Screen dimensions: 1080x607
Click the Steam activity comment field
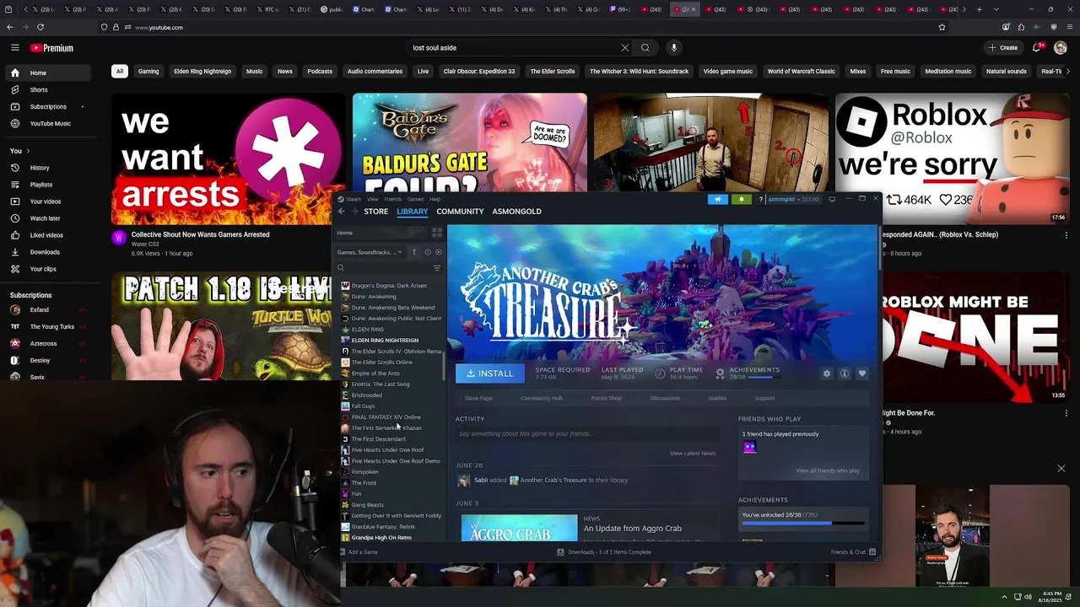[587, 434]
